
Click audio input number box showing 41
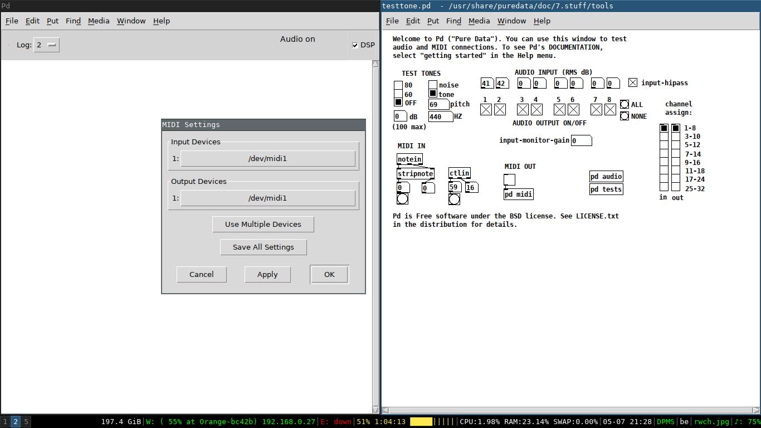[487, 84]
